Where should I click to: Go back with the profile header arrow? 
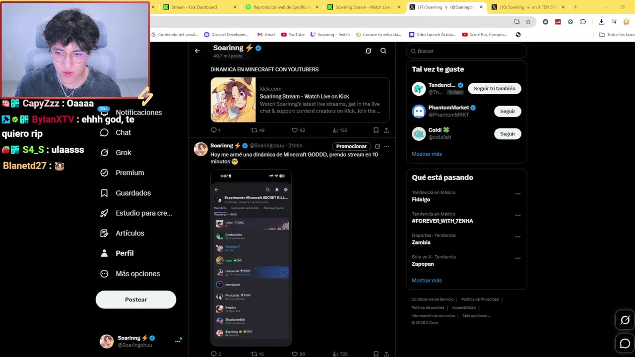197,51
